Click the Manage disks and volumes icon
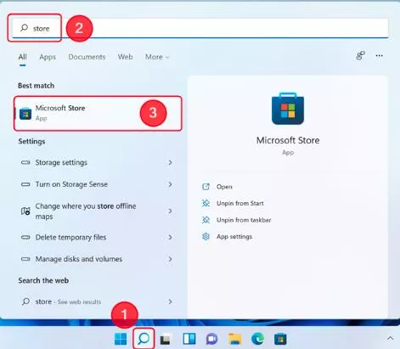This screenshot has width=400, height=349. coord(25,259)
